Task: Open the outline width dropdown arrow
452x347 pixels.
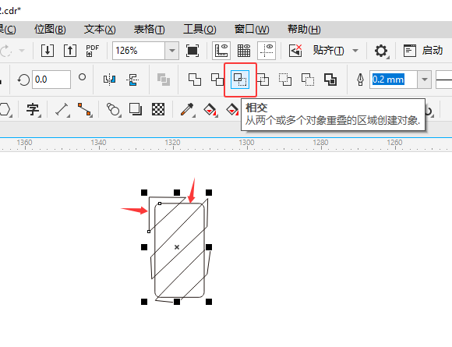Action: [x=424, y=80]
